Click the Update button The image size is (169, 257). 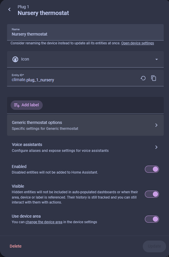[x=154, y=246]
